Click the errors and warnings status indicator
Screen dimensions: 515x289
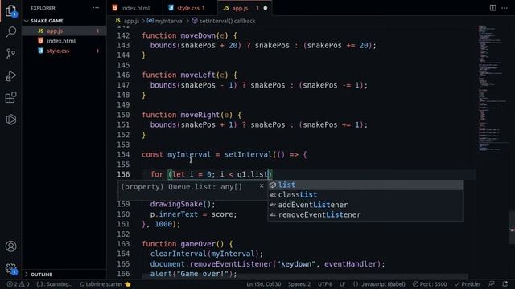coord(18,284)
